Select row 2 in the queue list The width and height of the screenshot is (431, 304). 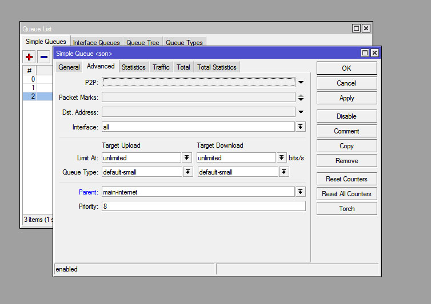[x=33, y=96]
